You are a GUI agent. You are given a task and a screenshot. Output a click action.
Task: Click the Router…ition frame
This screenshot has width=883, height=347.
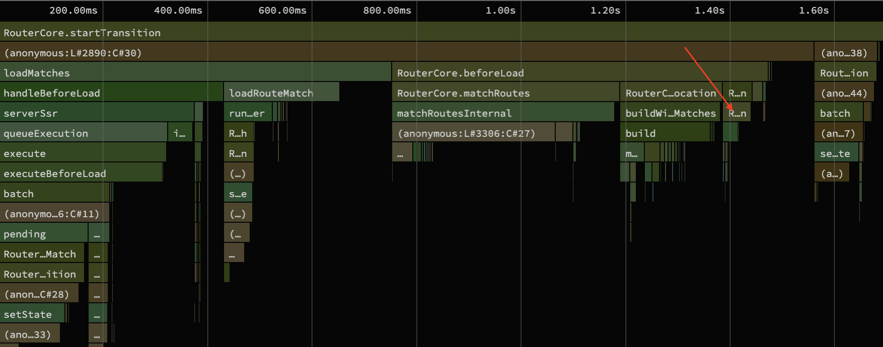[x=42, y=274]
